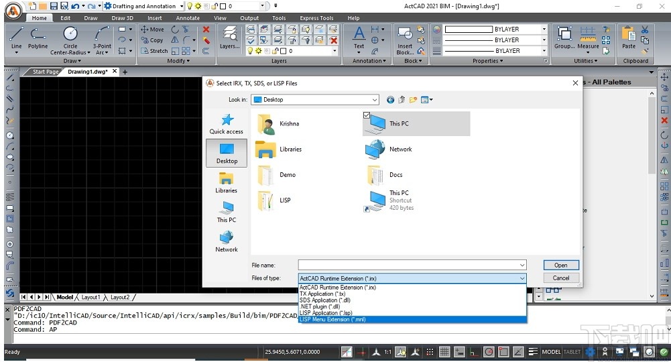Open the Draw 3D ribbon tab
671x362 pixels.
123,18
